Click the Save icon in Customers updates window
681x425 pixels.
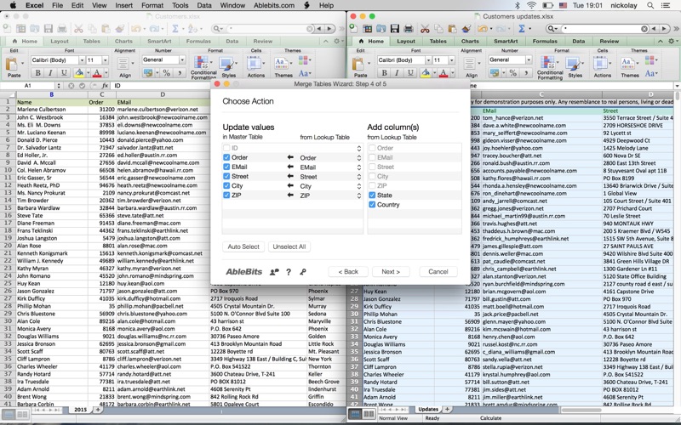394,29
